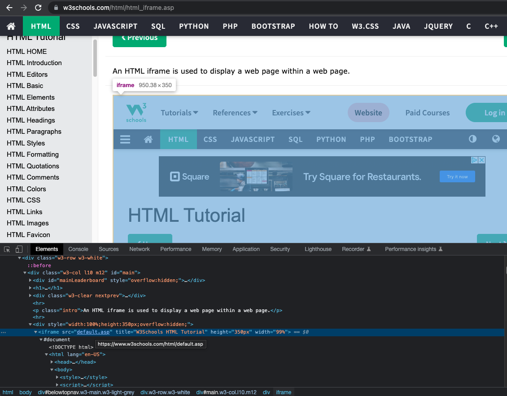This screenshot has width=507, height=396.
Task: Click the lock icon in address bar
Action: pyautogui.click(x=56, y=8)
